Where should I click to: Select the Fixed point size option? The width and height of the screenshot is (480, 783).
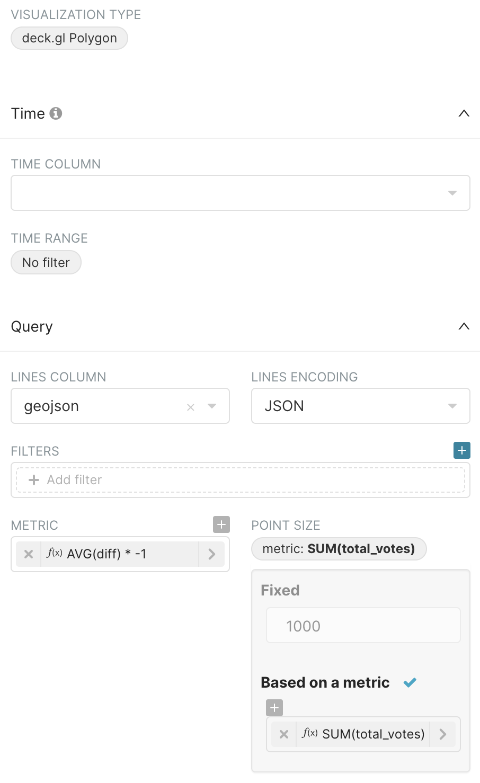280,590
